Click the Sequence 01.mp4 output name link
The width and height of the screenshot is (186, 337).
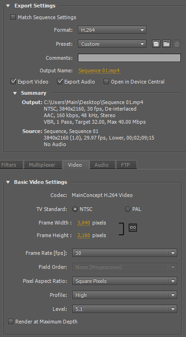click(99, 70)
